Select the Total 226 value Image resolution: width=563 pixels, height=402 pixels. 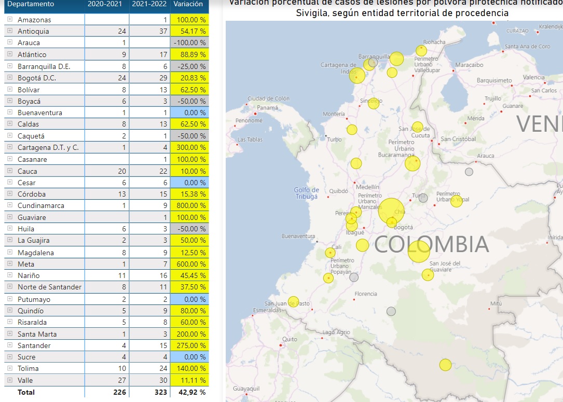click(119, 392)
